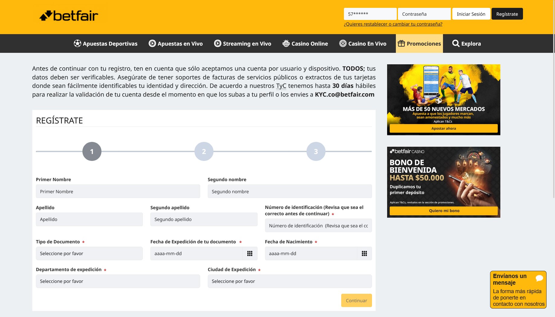
Task: Focus the Segundo nombre field
Action: coord(290,191)
